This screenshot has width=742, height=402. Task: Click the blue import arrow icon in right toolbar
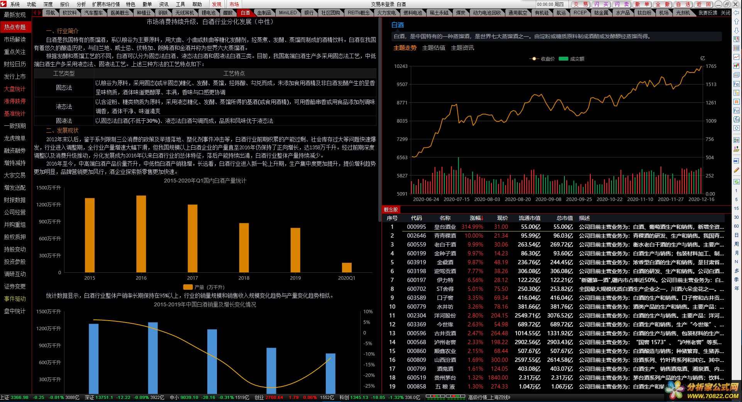coord(737,161)
